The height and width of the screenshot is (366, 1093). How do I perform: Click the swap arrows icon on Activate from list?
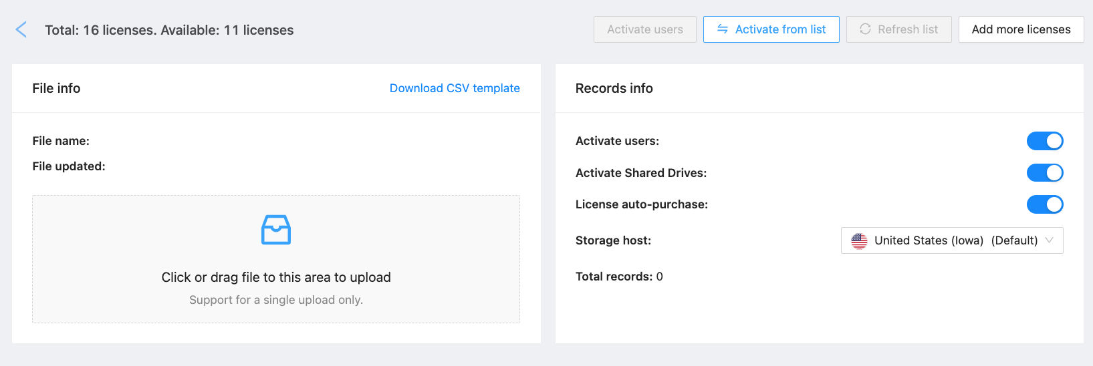[723, 29]
